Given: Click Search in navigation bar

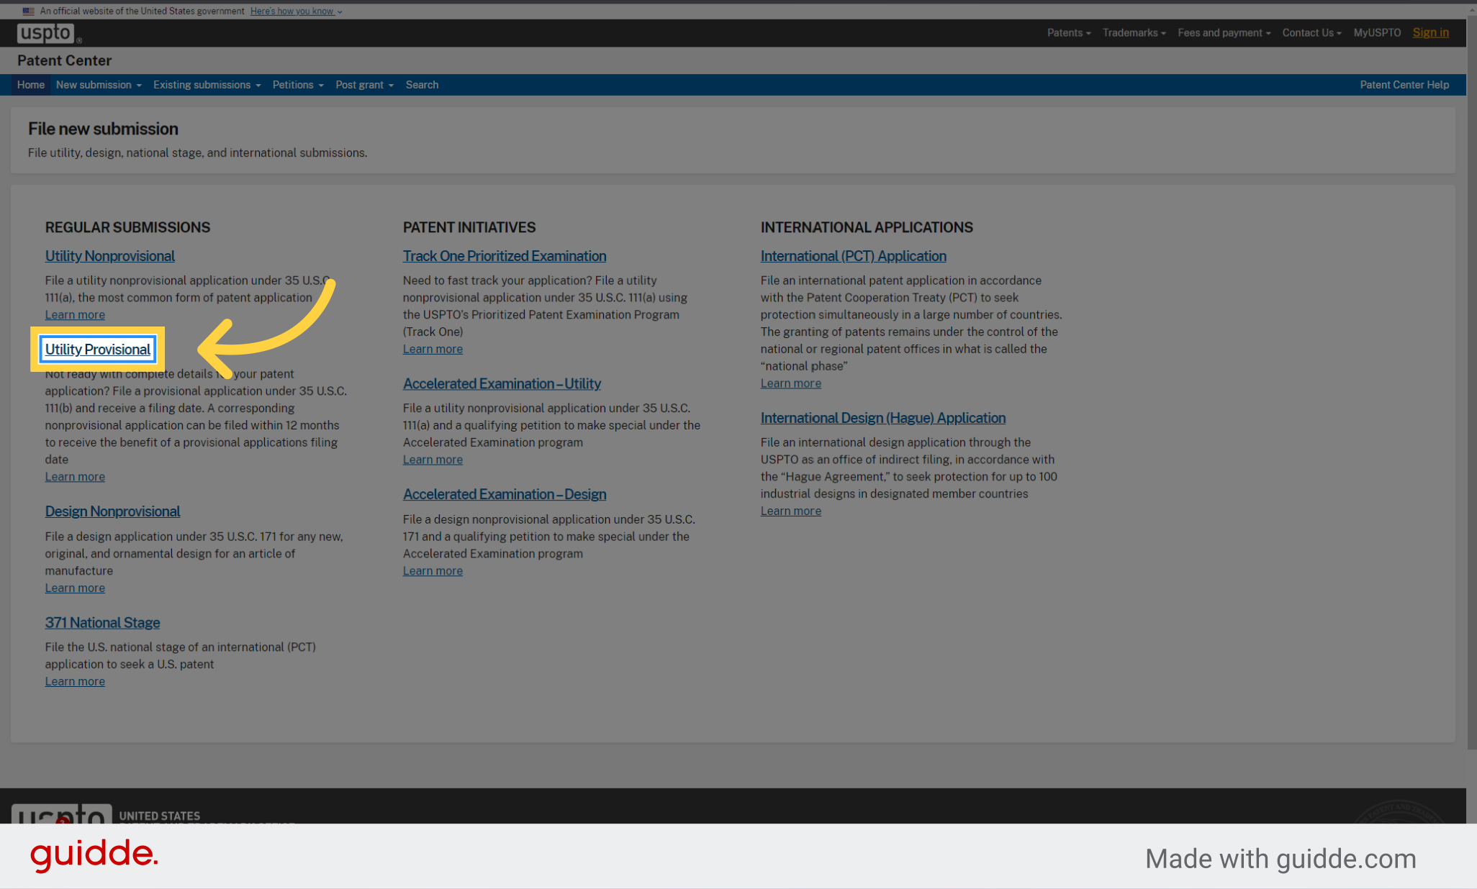Looking at the screenshot, I should point(422,85).
